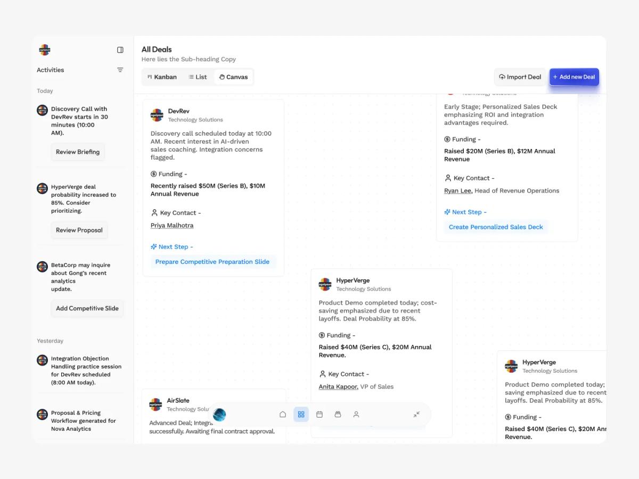Click the DevRev card title

(x=178, y=111)
